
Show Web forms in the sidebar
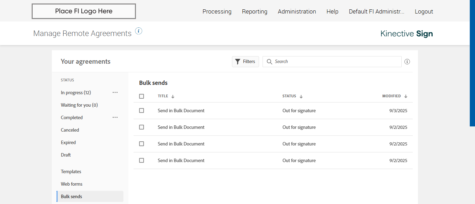tap(72, 184)
